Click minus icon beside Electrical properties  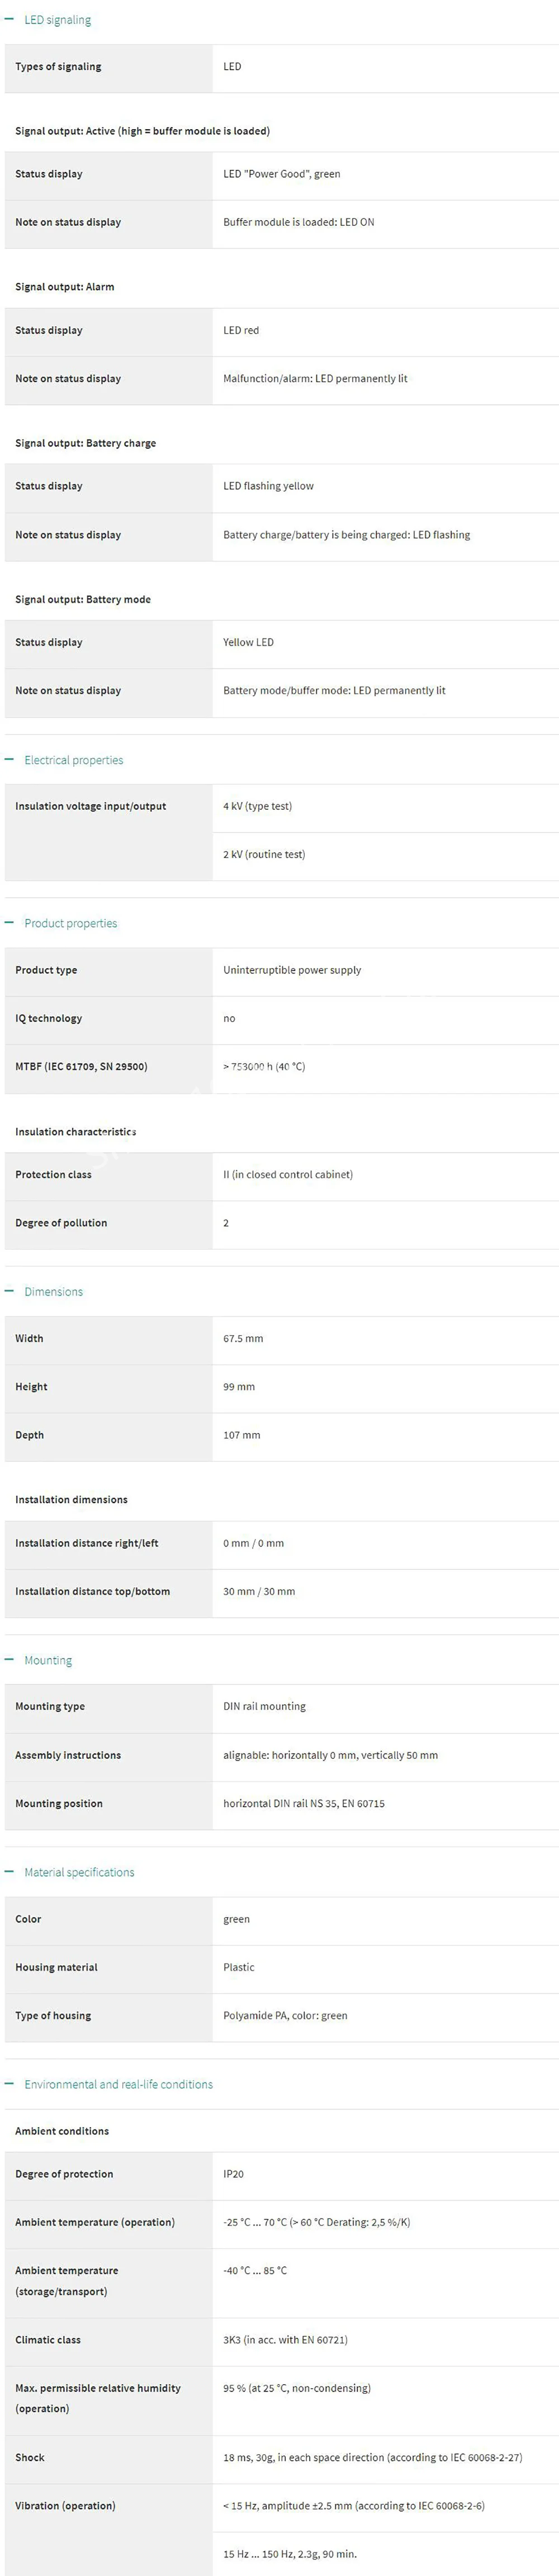tap(9, 760)
